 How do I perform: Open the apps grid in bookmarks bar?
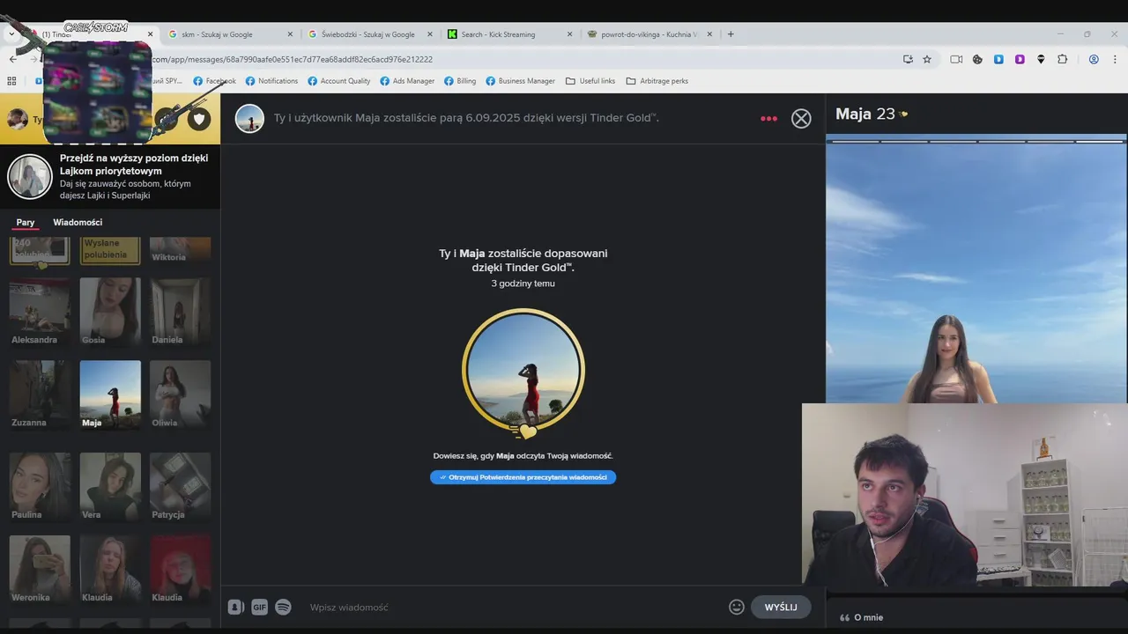[x=11, y=81]
